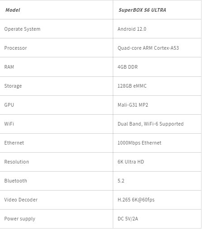The height and width of the screenshot is (229, 202).
Task: Select the 4GB DDR value
Action: 128,67
